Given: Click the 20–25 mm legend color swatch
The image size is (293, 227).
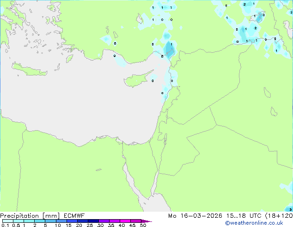Looking at the screenshot, I should coord(82,221).
